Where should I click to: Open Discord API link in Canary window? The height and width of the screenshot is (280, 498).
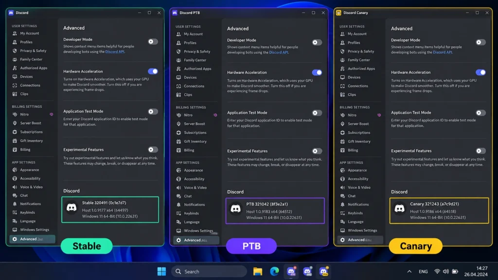tap(443, 52)
